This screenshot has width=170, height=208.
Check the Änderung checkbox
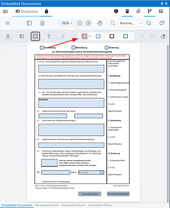tap(107, 47)
